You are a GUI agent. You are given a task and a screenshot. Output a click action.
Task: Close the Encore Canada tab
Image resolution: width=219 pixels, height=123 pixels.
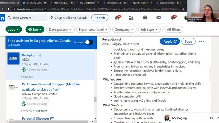(x=45, y=3)
